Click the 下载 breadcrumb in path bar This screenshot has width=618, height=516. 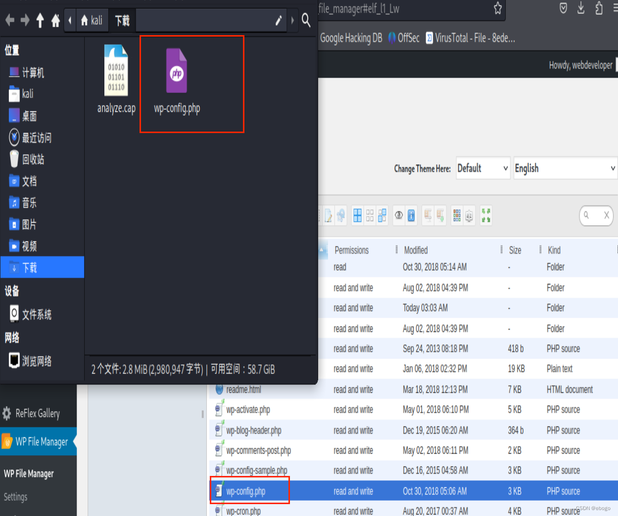(122, 20)
